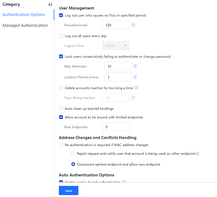217x197 pixels.
Task: Collapse the Category sidebar panel
Action: point(50,5)
